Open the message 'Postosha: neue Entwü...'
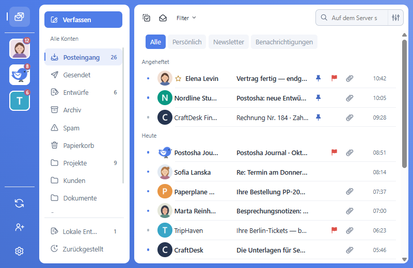 [x=272, y=98]
